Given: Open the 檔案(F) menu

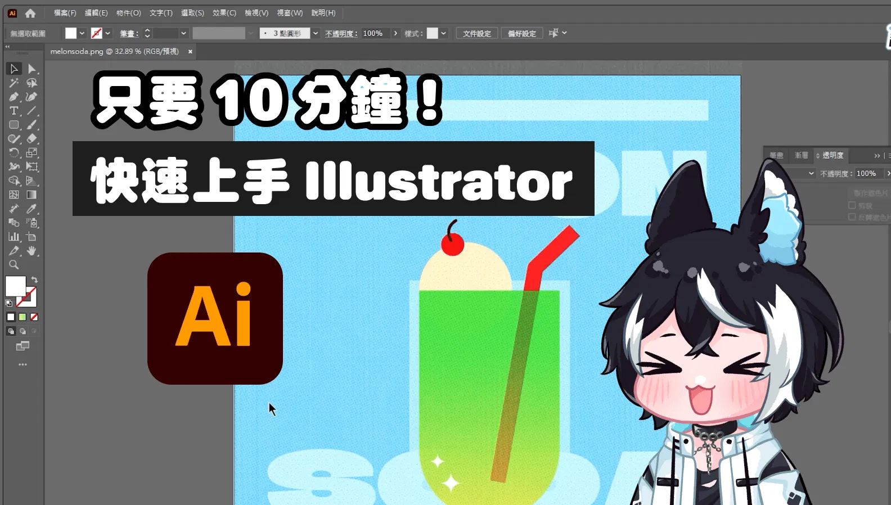Looking at the screenshot, I should coord(65,13).
